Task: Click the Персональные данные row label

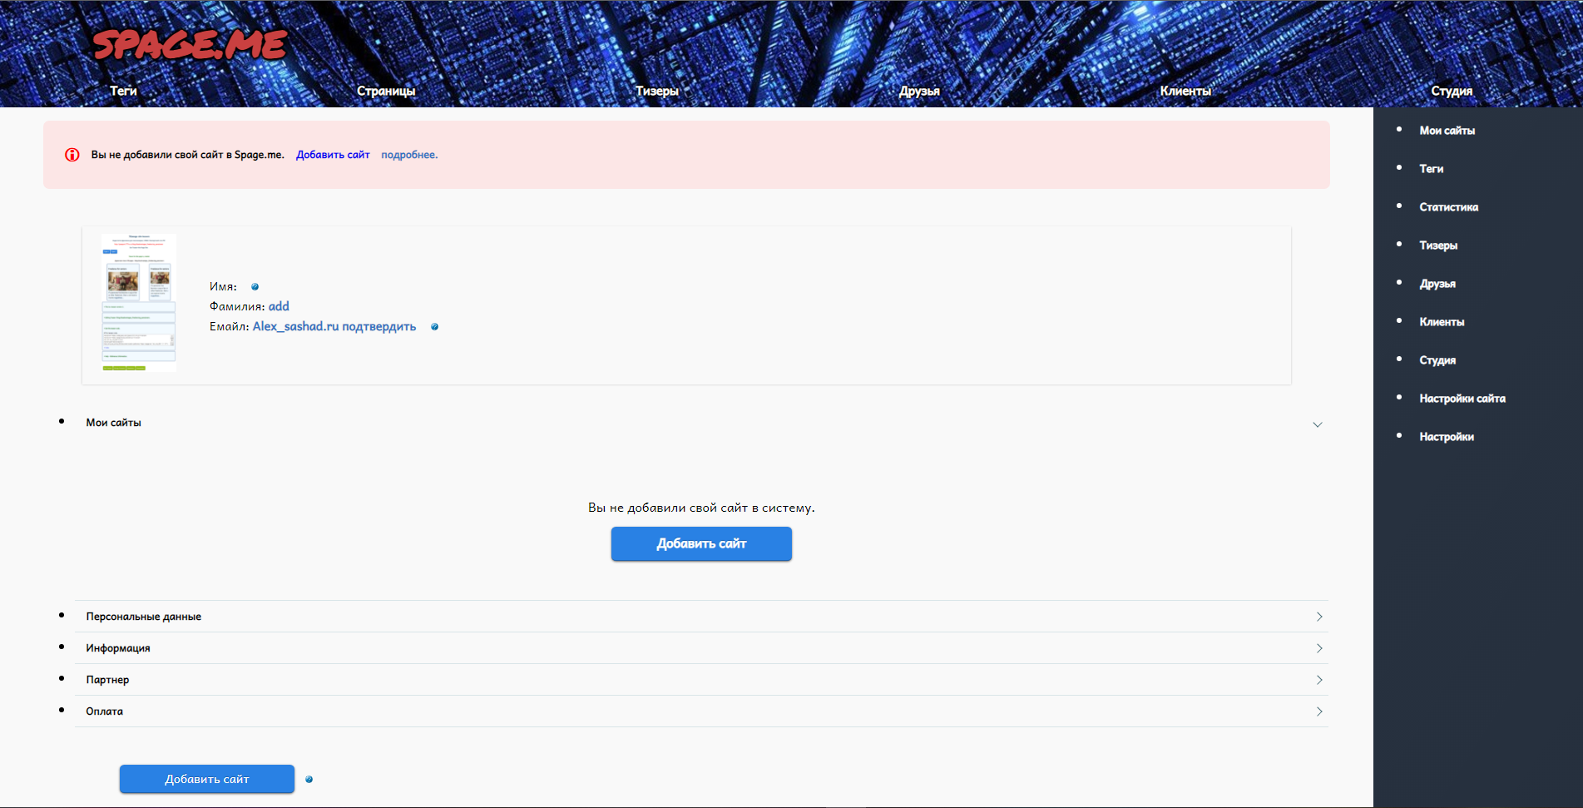Action: point(144,617)
